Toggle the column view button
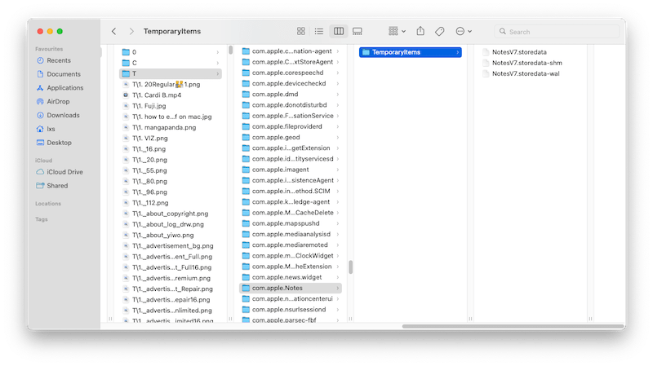Viewport: 653px width, 366px height. pos(338,32)
